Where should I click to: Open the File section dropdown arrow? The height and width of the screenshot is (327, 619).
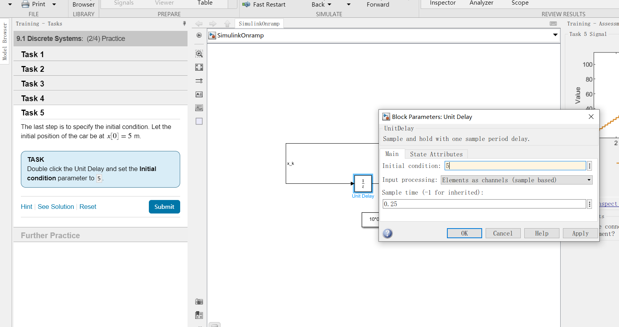click(10, 4)
